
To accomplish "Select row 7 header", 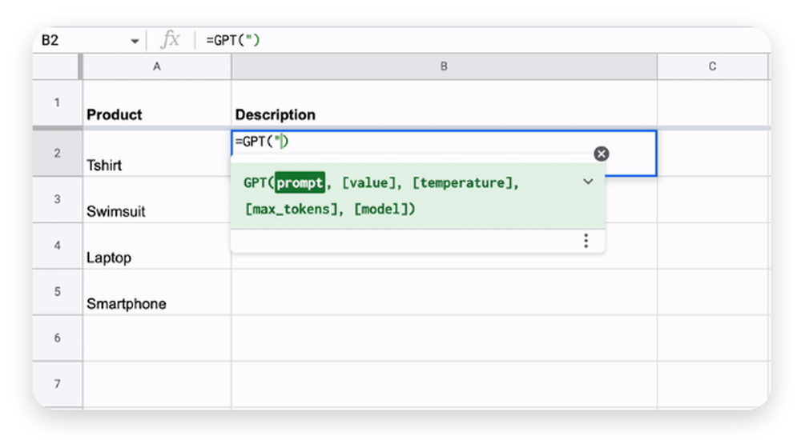I will point(57,384).
